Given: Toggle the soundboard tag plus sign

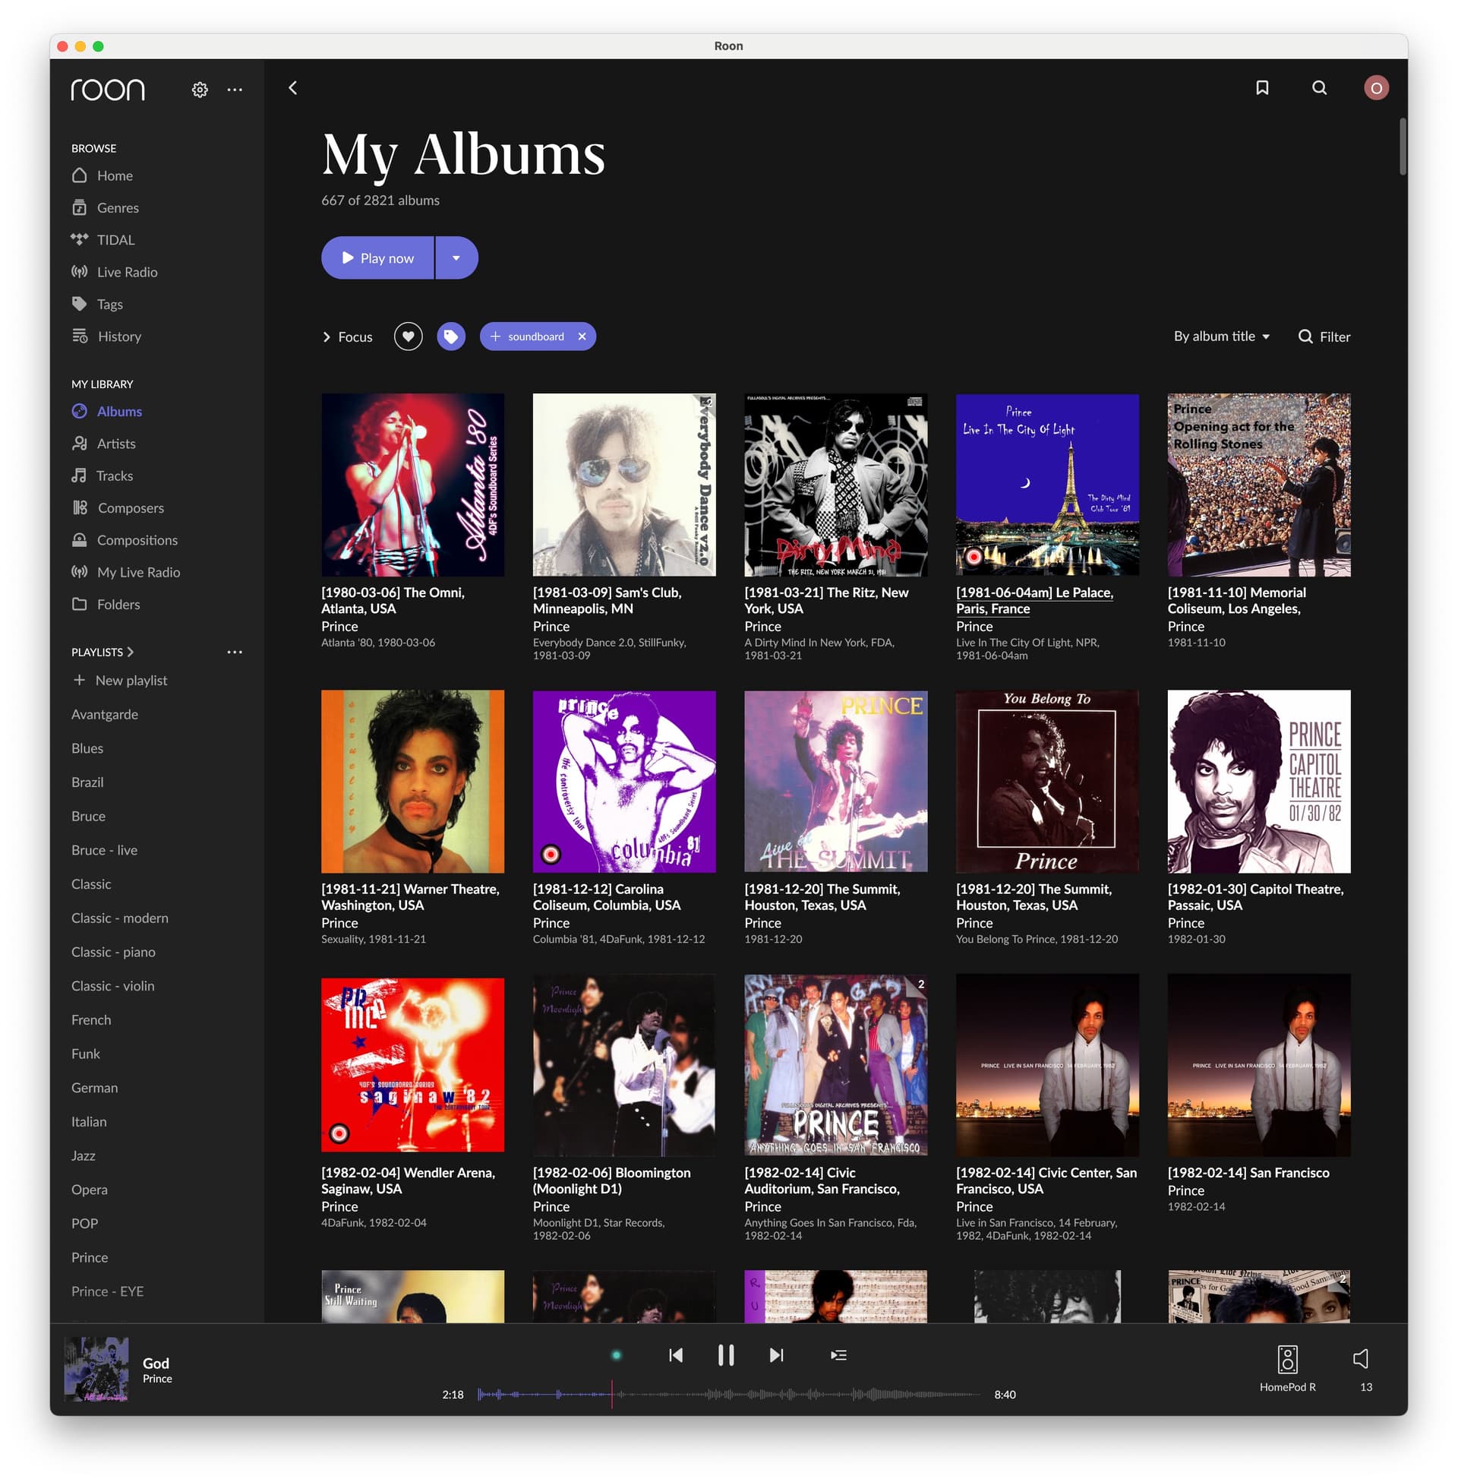Looking at the screenshot, I should tap(495, 337).
